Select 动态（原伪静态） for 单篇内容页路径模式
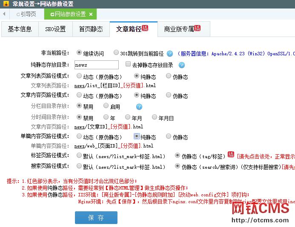Image resolution: width=295 pixels, height=227 pixels. coord(79,136)
